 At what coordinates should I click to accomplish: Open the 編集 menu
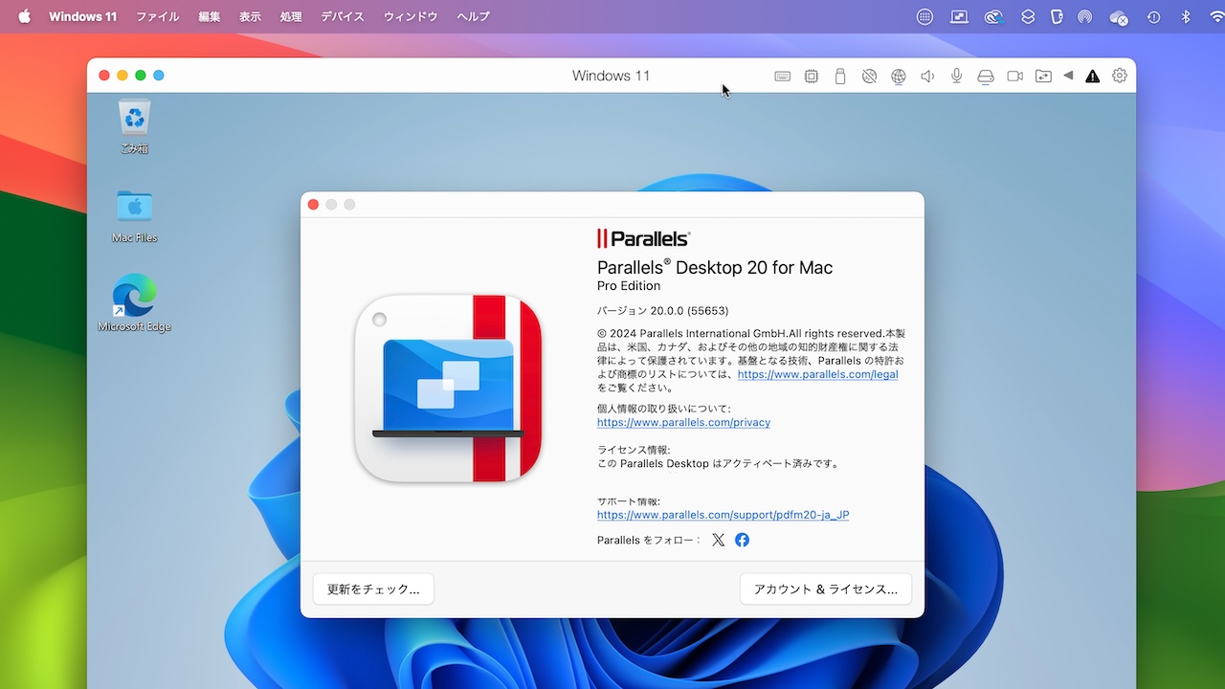(209, 16)
